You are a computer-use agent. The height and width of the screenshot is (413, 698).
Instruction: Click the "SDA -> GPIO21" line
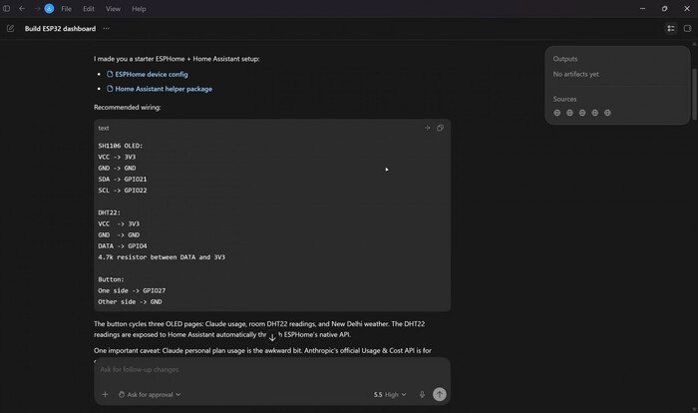(123, 180)
